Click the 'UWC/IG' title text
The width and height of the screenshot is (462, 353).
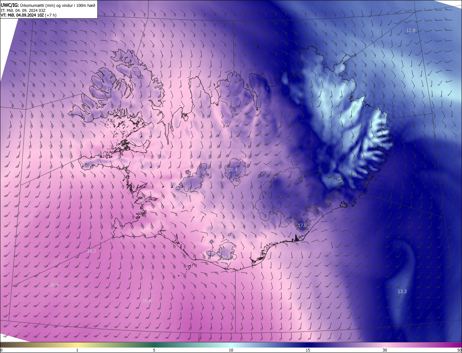coord(10,5)
